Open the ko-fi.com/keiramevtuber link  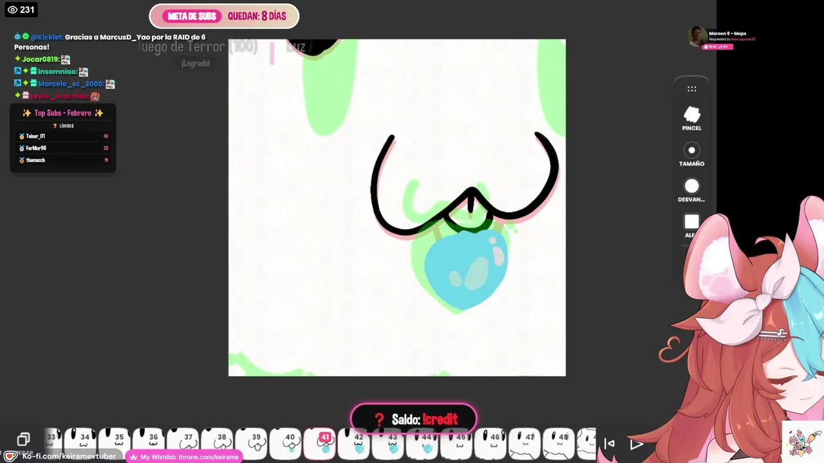(x=69, y=457)
